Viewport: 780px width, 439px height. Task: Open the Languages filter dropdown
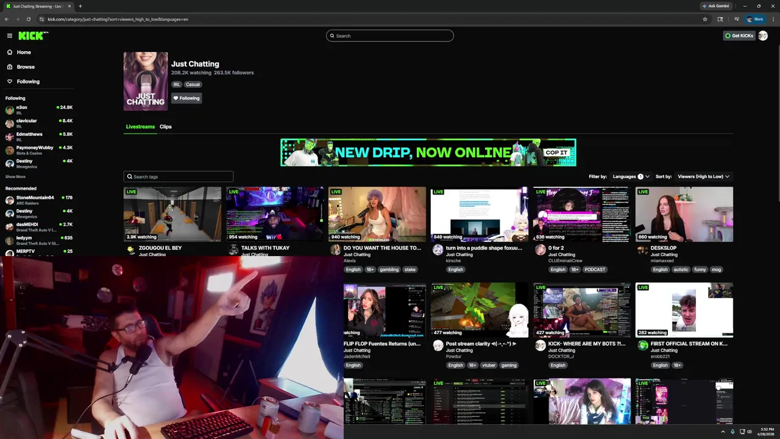pos(631,177)
